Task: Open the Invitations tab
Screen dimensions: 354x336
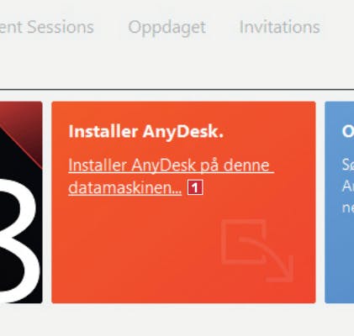Action: pos(280,27)
